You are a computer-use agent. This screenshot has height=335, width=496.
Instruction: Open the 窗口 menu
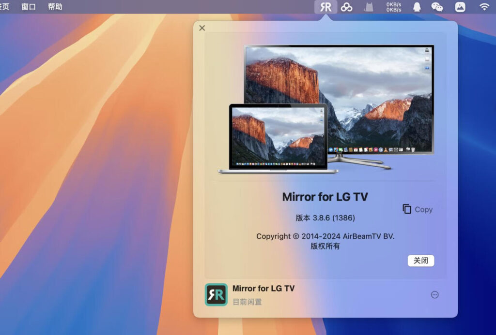(28, 7)
